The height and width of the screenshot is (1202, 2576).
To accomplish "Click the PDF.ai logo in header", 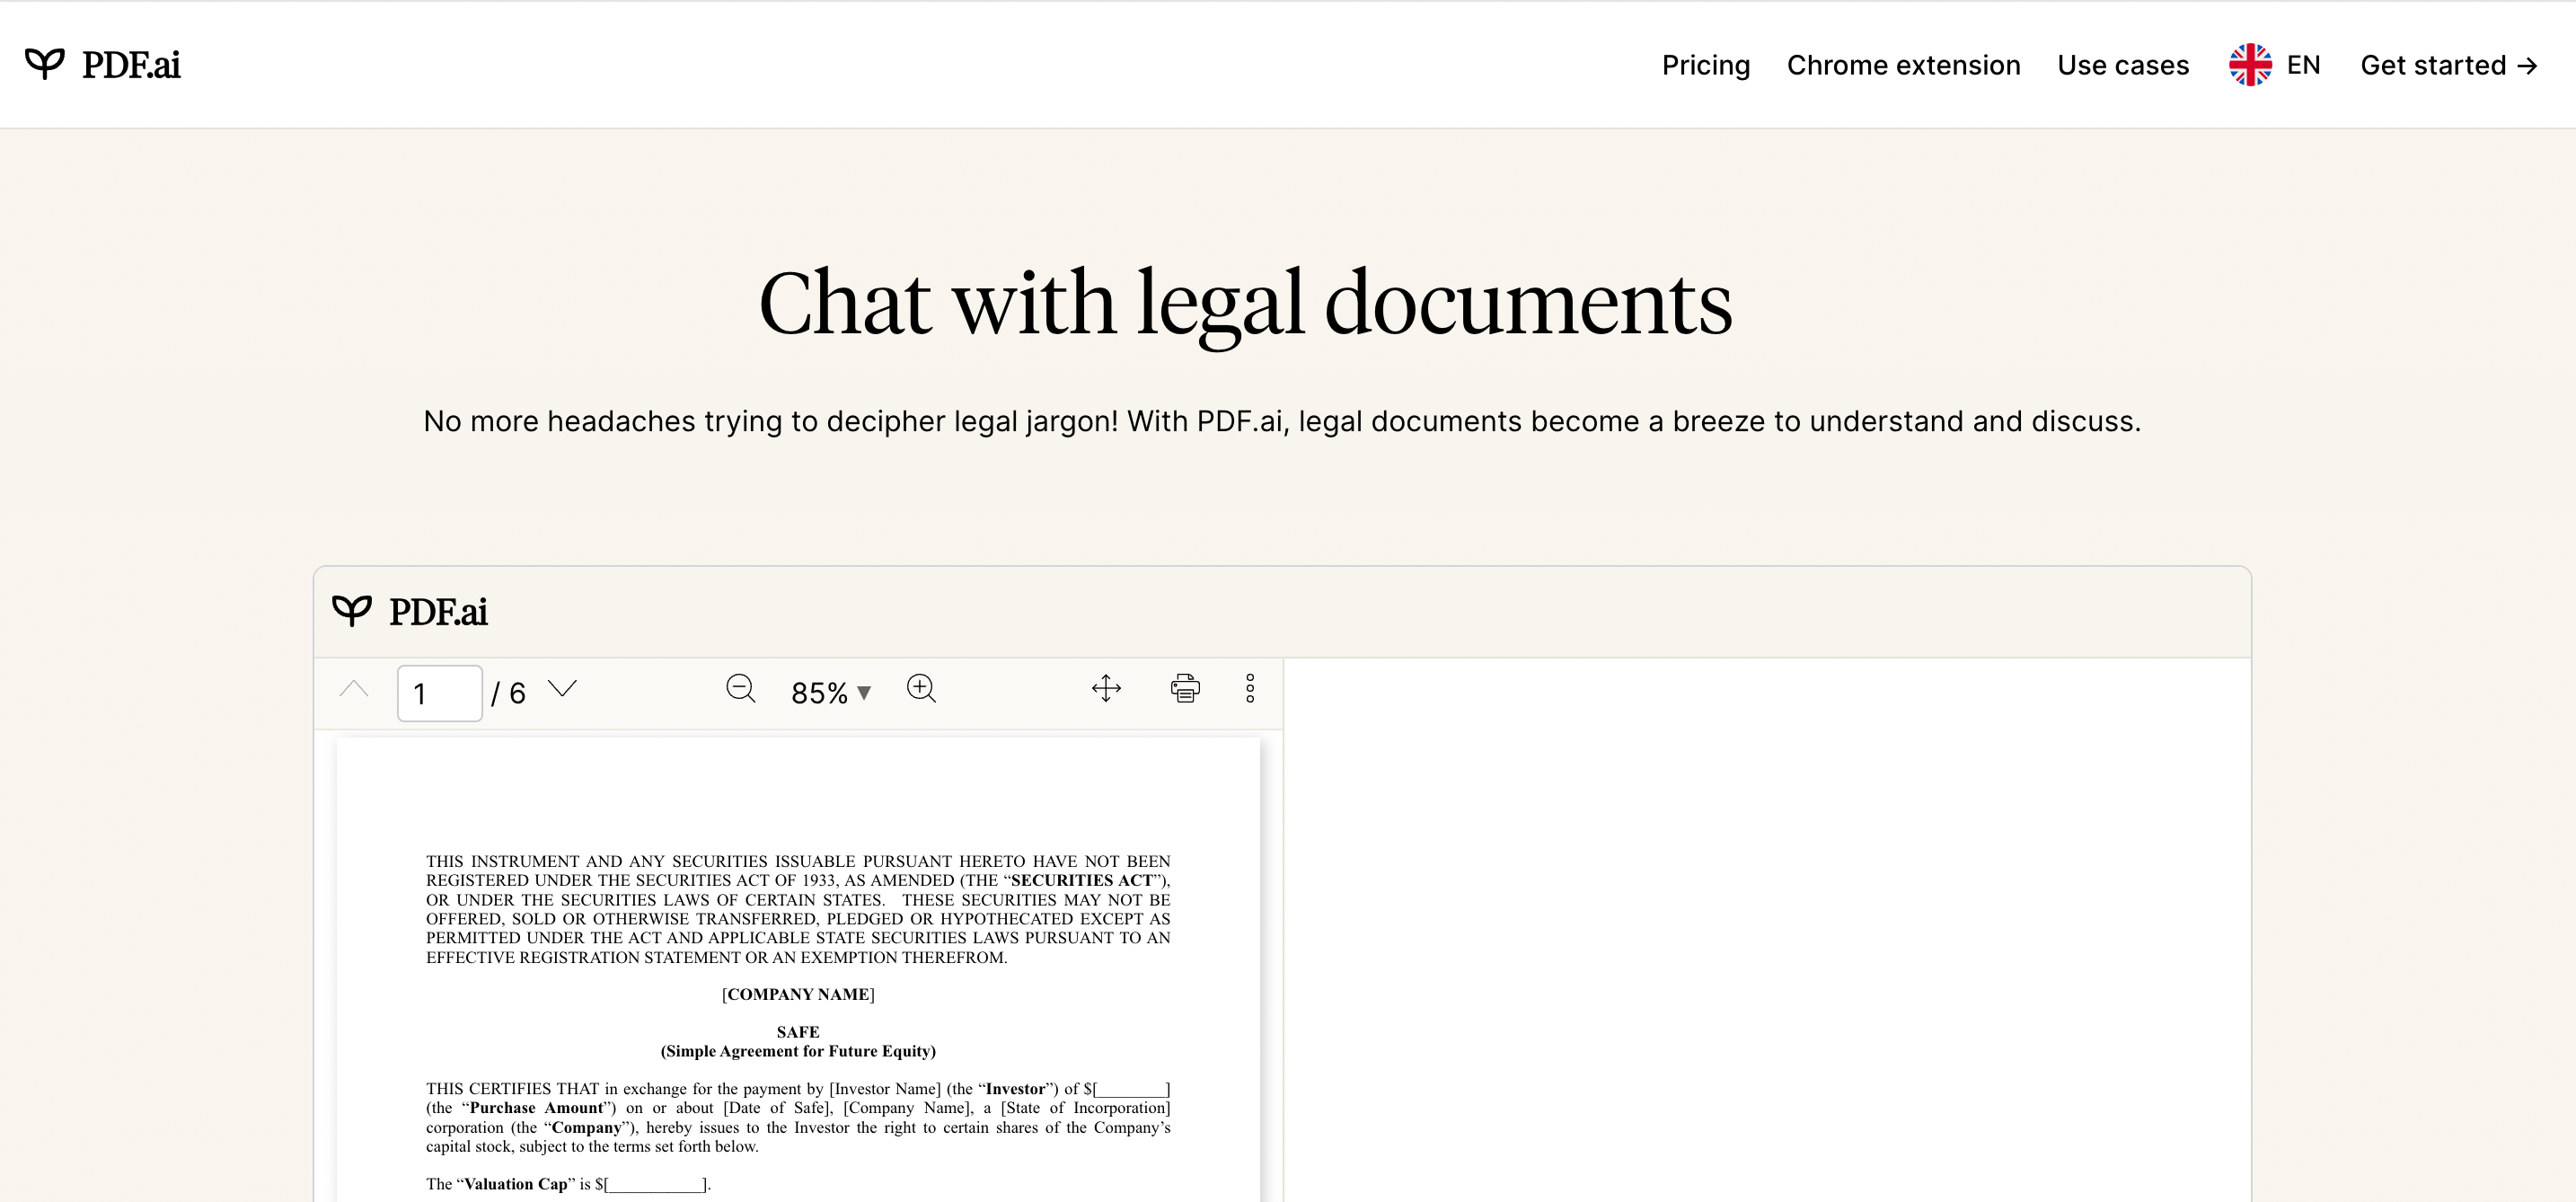I will pyautogui.click(x=103, y=65).
